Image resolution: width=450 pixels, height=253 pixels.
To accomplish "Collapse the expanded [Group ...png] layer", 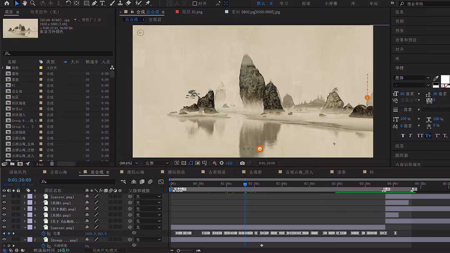I will click(25, 240).
